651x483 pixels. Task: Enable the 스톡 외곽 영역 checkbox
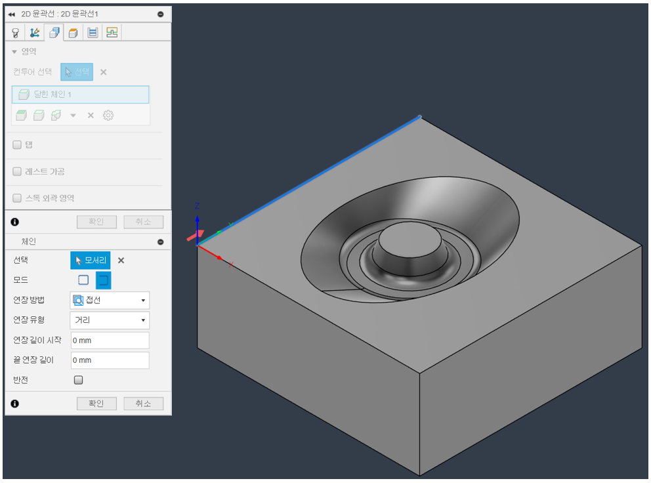point(17,198)
